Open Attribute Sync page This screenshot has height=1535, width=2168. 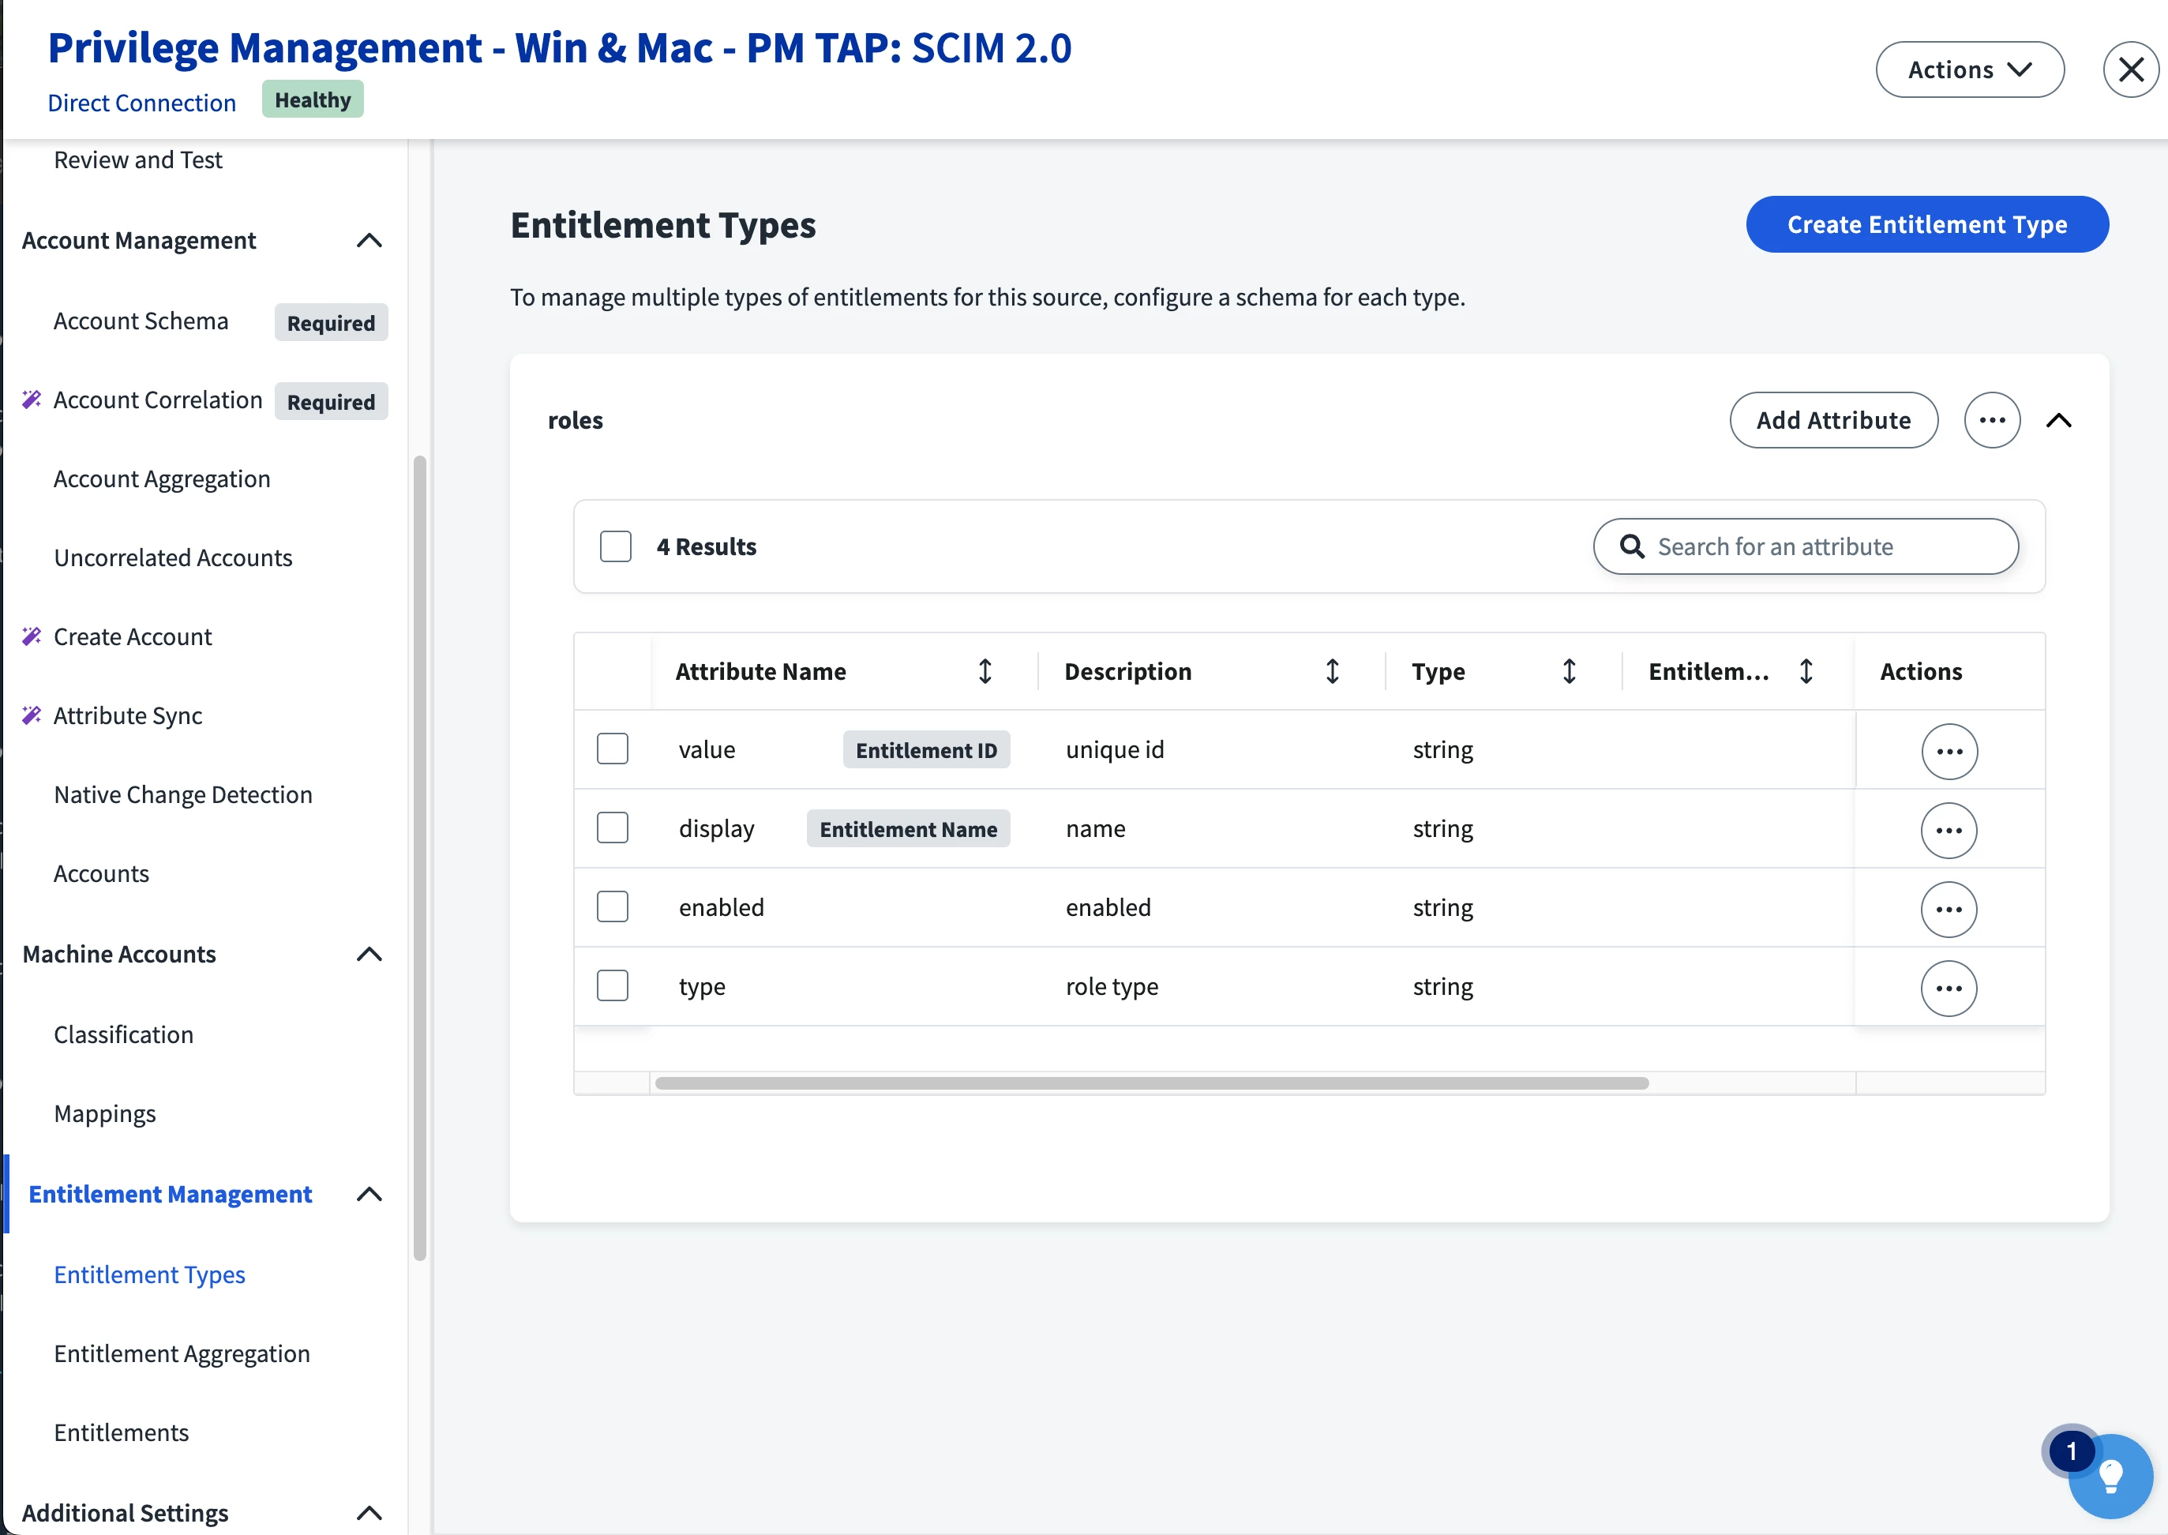pos(128,716)
